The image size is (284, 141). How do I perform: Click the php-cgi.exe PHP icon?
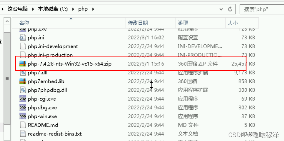(x=23, y=99)
